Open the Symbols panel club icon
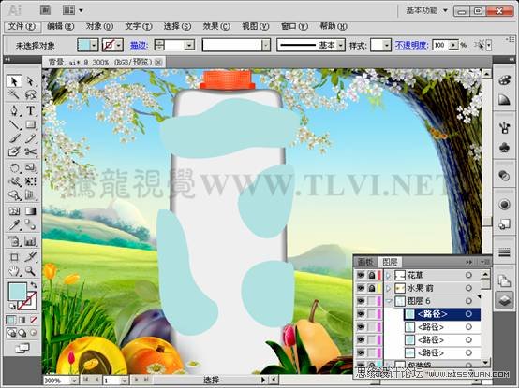This screenshot has height=388, width=519. [504, 148]
